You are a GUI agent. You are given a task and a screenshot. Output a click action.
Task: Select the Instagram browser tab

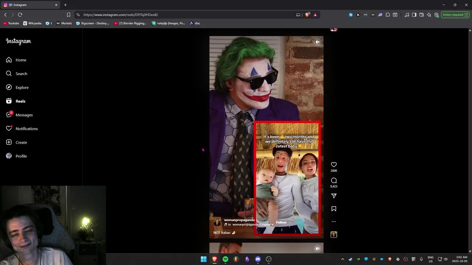pyautogui.click(x=31, y=5)
